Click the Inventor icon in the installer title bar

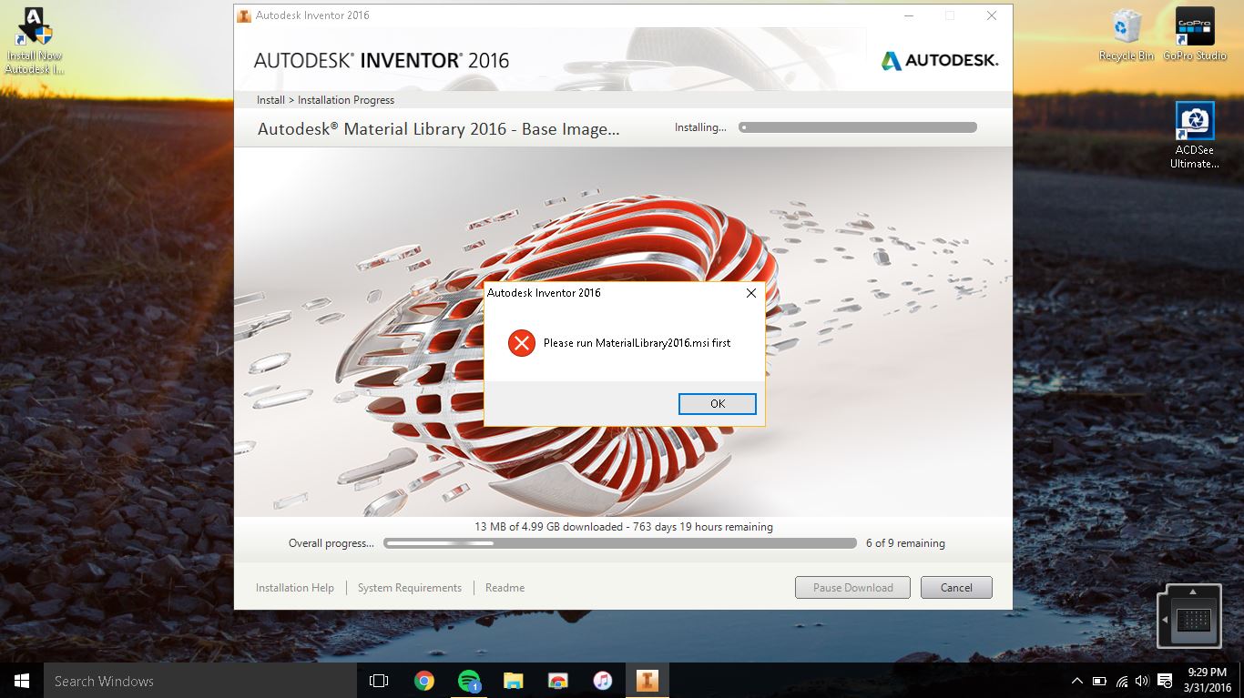[x=244, y=15]
